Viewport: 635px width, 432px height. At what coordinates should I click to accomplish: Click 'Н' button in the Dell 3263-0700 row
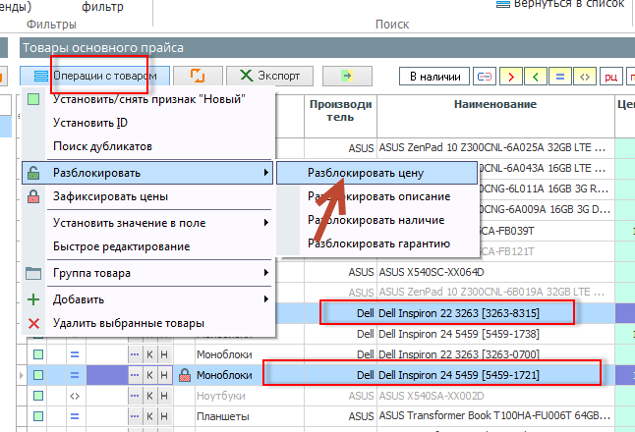tap(164, 354)
